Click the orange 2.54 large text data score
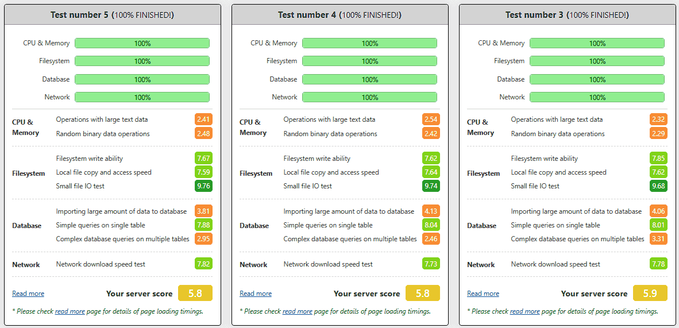This screenshot has height=328, width=679. 431,119
